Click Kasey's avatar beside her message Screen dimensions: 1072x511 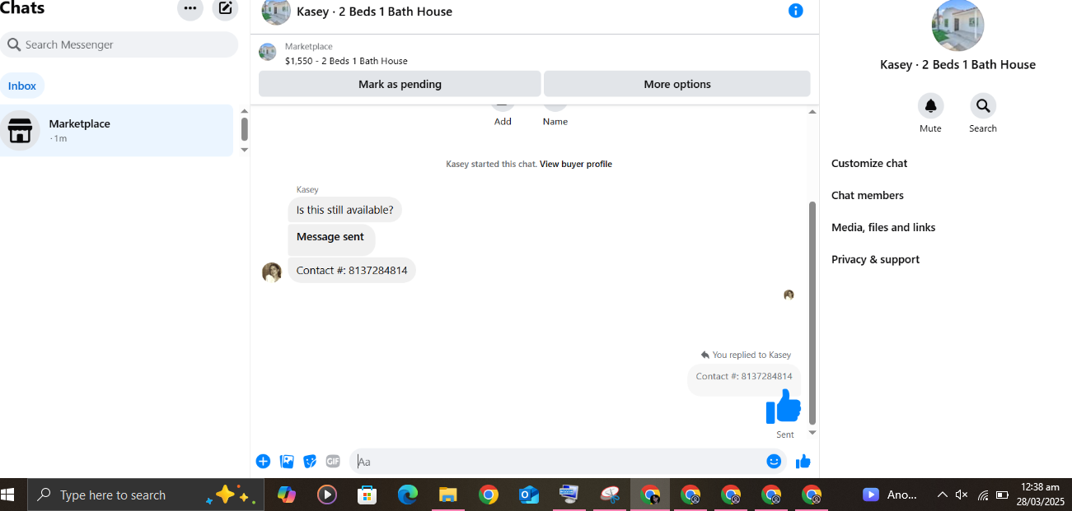272,272
